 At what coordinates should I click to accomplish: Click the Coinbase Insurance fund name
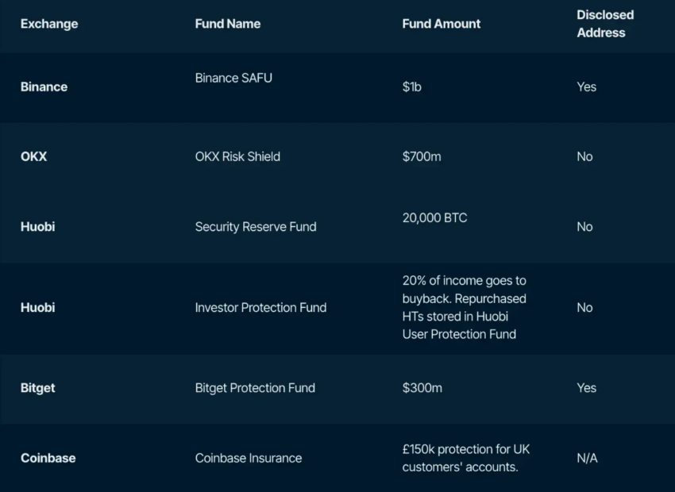click(249, 458)
